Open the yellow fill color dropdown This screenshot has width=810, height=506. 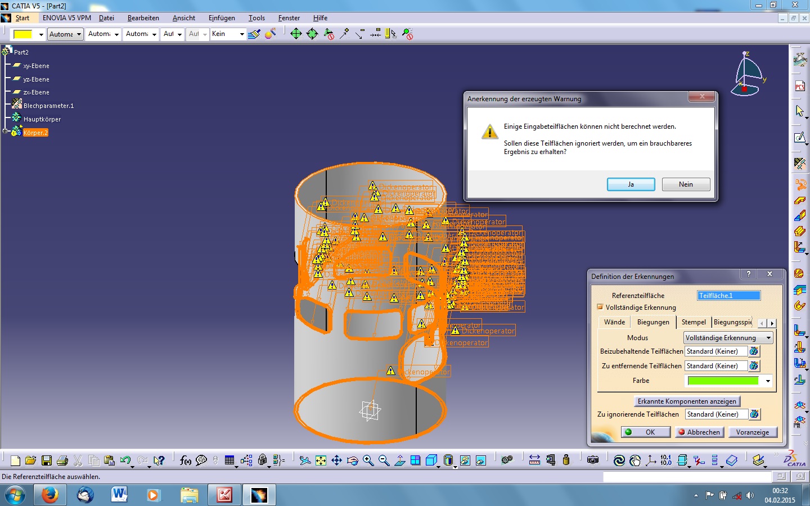(x=41, y=34)
